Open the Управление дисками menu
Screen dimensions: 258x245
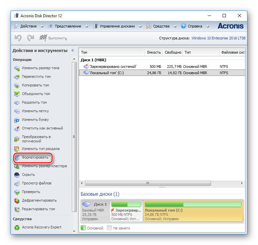[117, 26]
